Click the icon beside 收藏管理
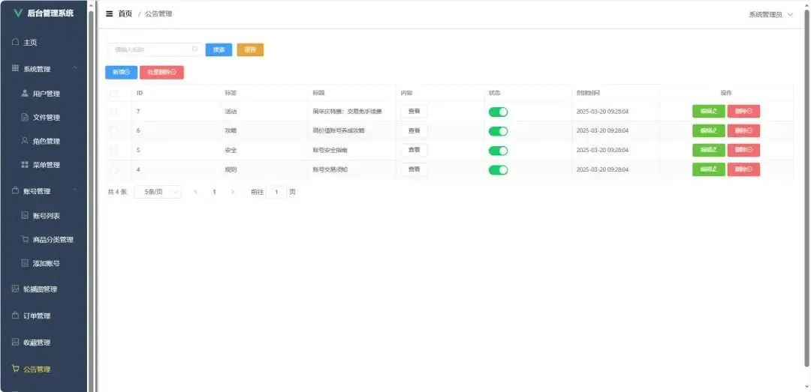811x392 pixels. point(16,342)
